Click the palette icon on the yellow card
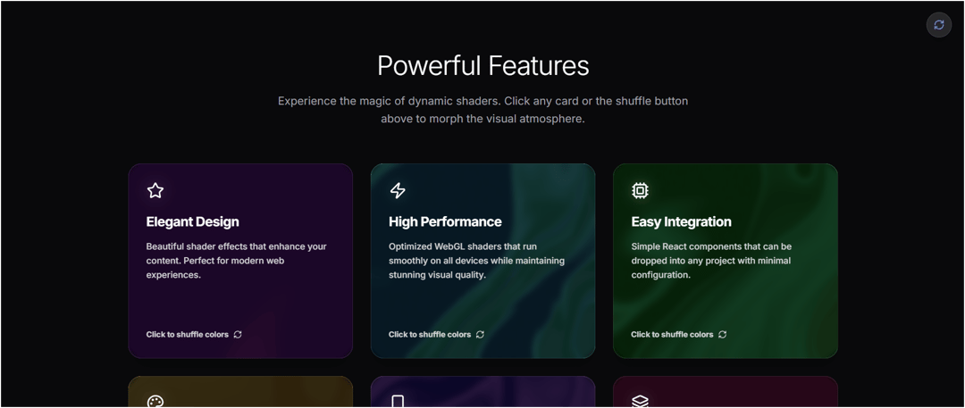 (x=155, y=402)
